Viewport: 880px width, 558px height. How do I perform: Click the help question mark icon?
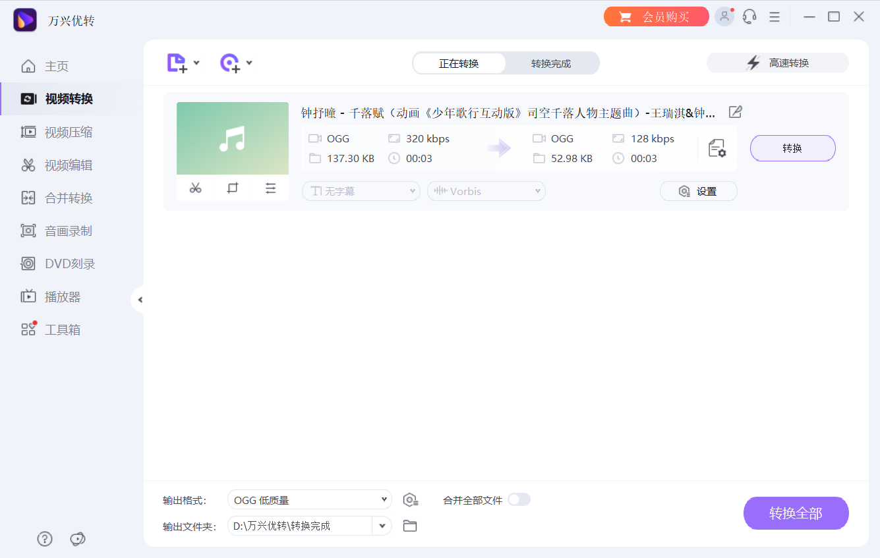[44, 539]
